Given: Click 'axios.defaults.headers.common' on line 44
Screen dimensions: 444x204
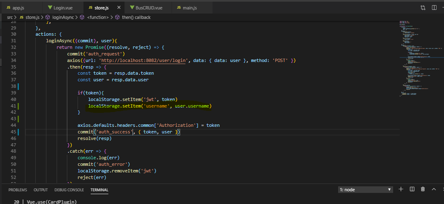Looking at the screenshot, I should [116, 125].
